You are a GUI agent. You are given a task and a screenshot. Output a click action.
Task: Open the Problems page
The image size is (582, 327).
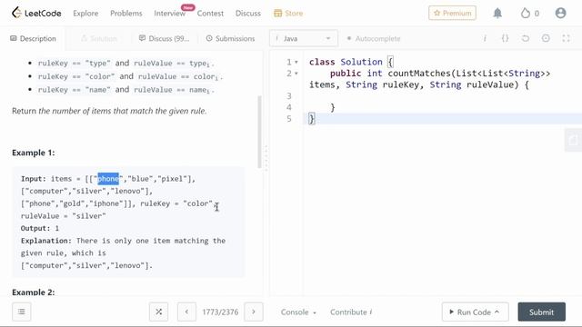point(125,14)
